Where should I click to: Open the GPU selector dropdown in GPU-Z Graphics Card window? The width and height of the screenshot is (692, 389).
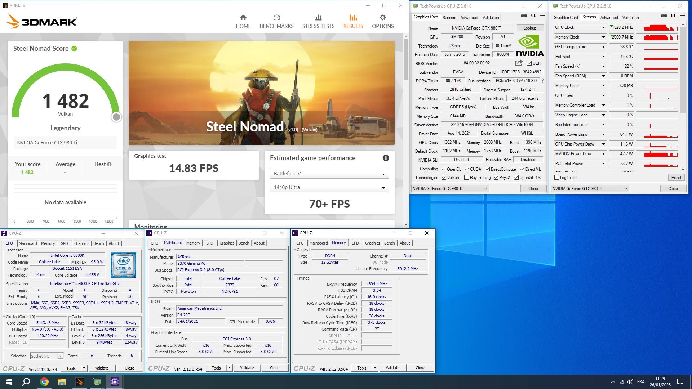point(450,189)
